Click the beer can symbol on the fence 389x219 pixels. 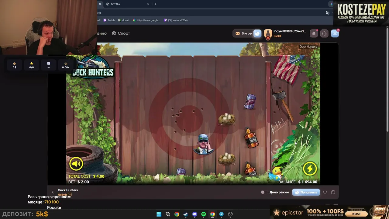pyautogui.click(x=250, y=101)
